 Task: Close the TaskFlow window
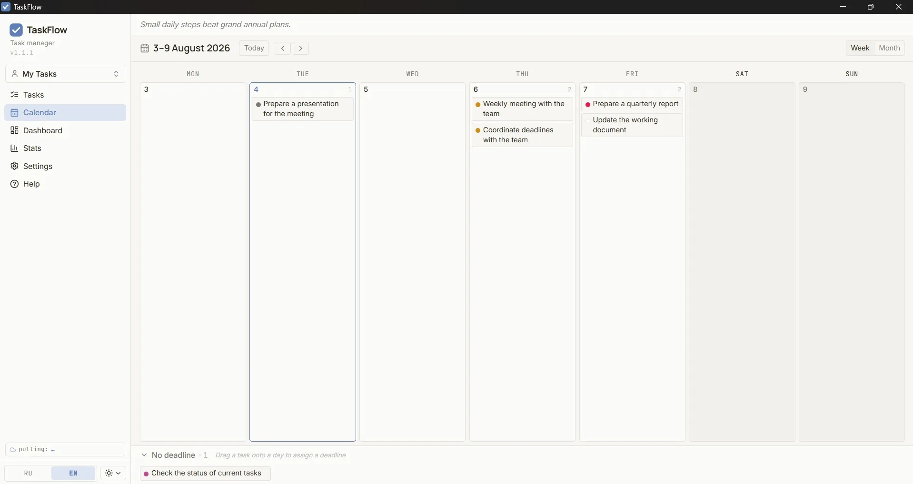pyautogui.click(x=899, y=7)
